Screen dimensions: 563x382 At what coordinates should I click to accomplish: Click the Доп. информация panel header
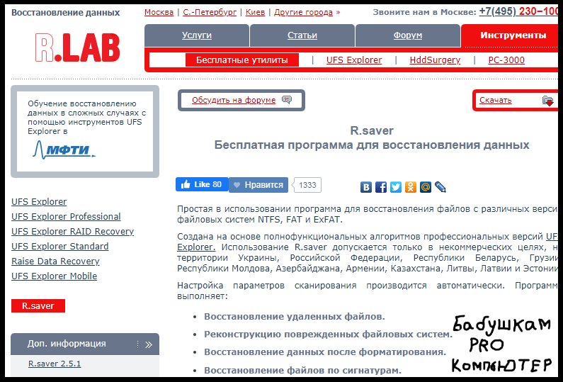coord(85,344)
